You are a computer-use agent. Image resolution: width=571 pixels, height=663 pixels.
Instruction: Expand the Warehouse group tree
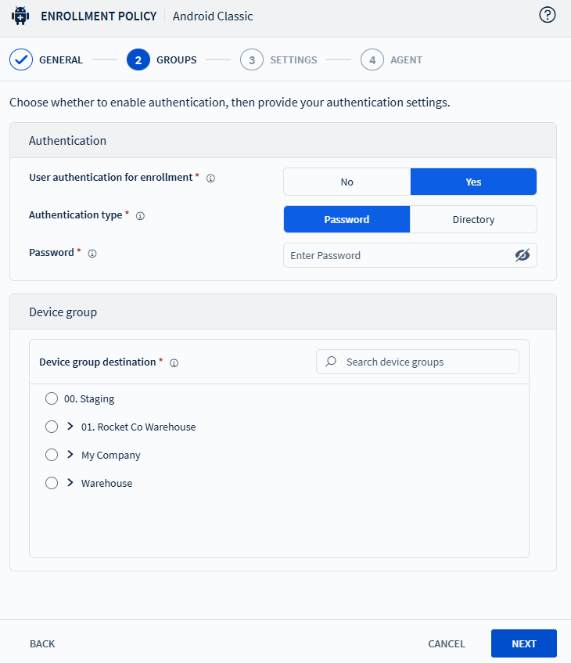[x=70, y=483]
